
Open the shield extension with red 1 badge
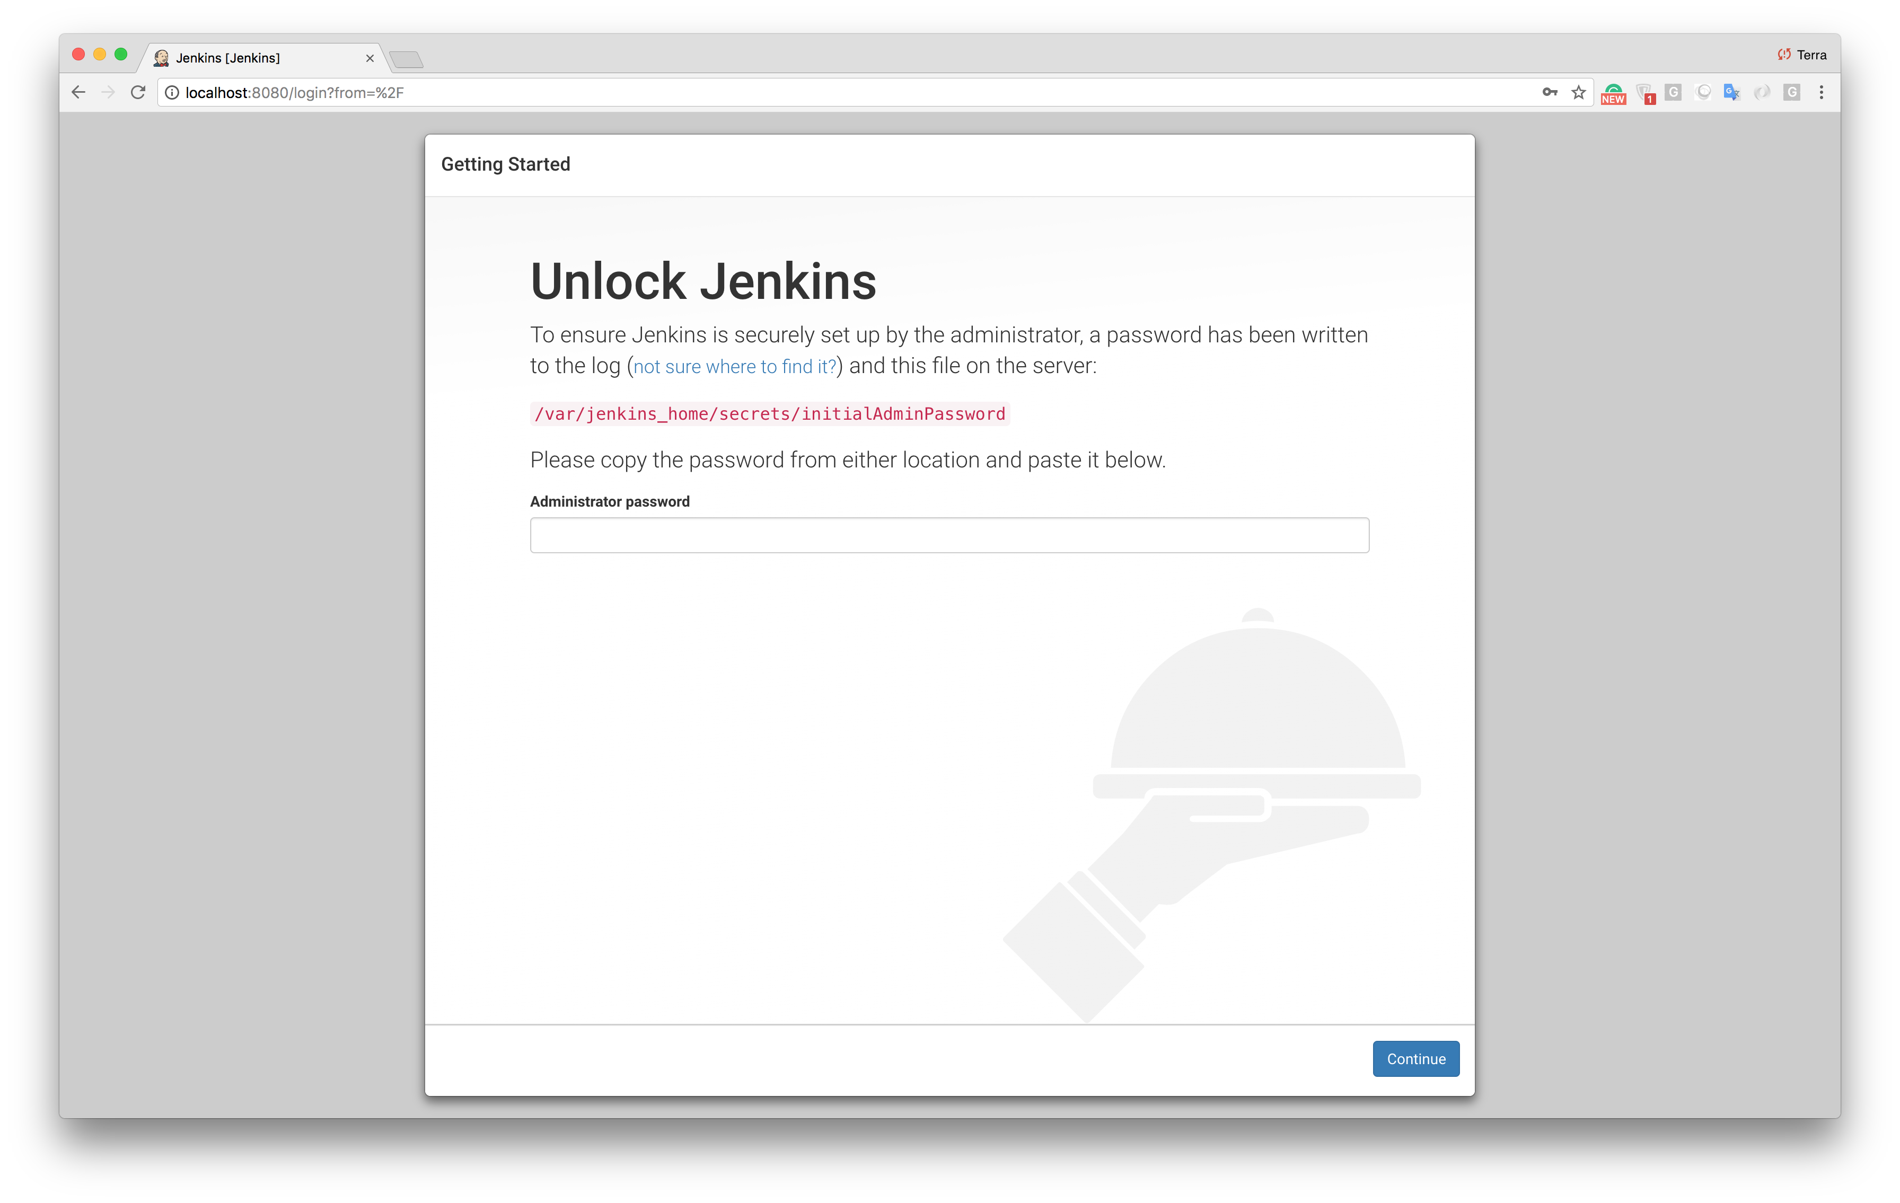pyautogui.click(x=1644, y=93)
